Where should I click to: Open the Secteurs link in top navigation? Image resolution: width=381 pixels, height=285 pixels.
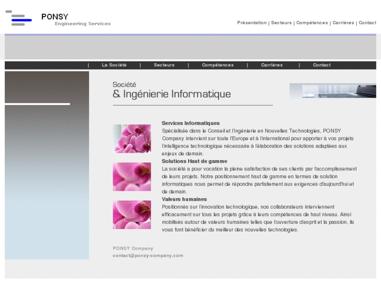[281, 23]
